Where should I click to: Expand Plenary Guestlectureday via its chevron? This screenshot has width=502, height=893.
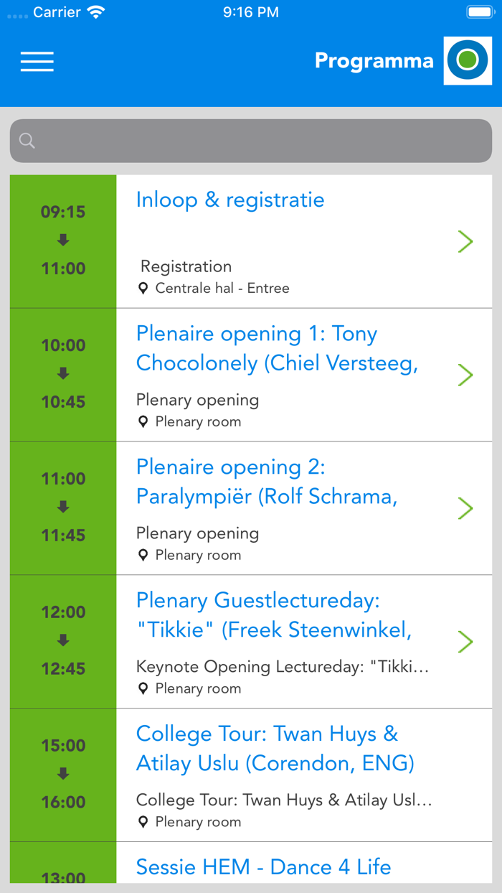tap(466, 642)
